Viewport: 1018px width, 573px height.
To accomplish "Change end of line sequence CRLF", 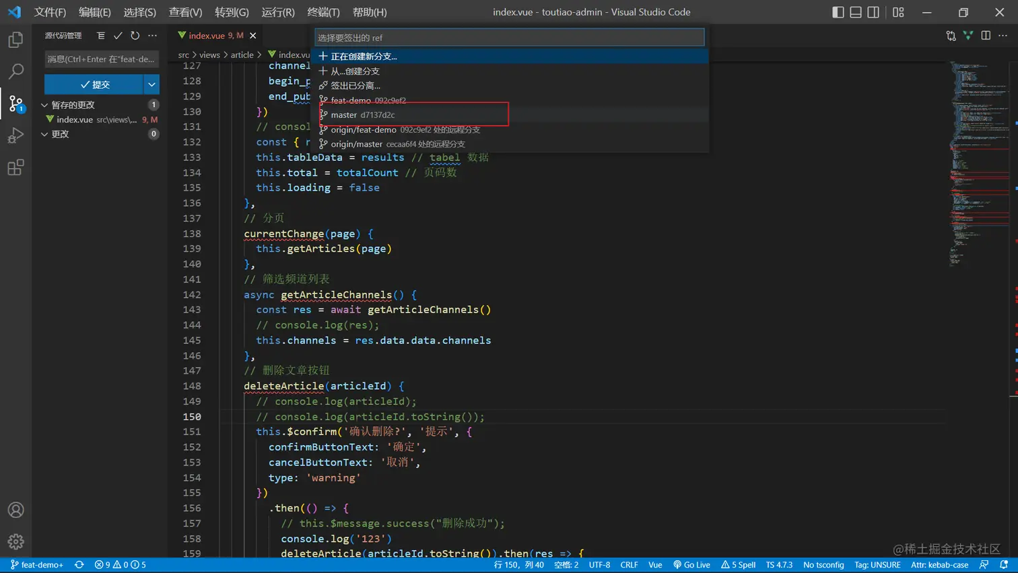I will pyautogui.click(x=629, y=565).
